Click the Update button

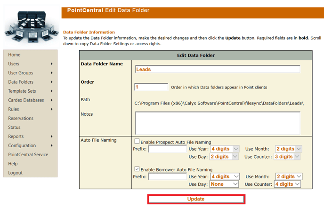tap(196, 199)
